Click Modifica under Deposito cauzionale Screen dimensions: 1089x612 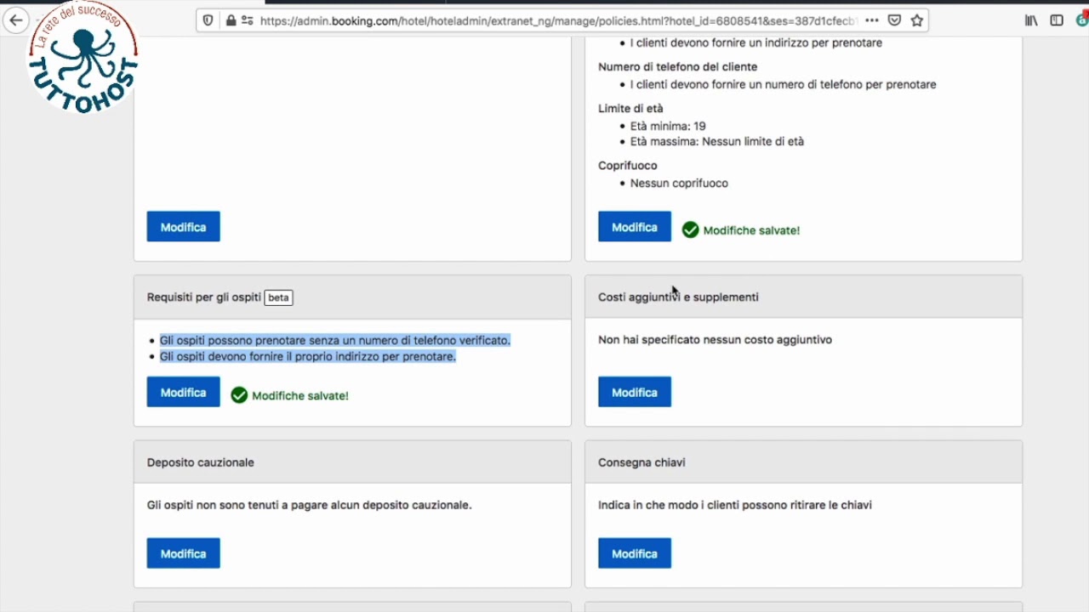coord(183,553)
